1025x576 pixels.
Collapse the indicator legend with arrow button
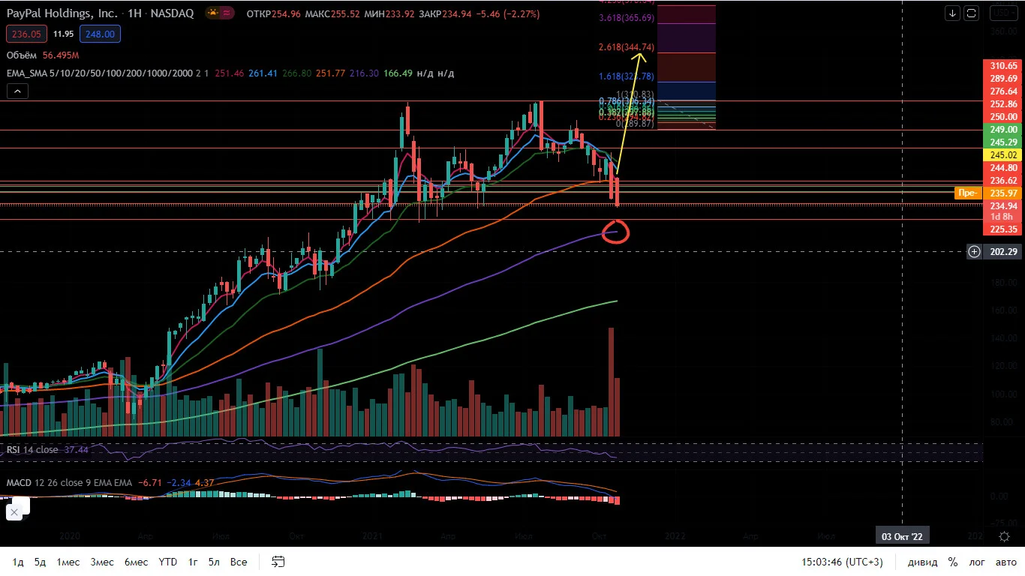pyautogui.click(x=17, y=91)
